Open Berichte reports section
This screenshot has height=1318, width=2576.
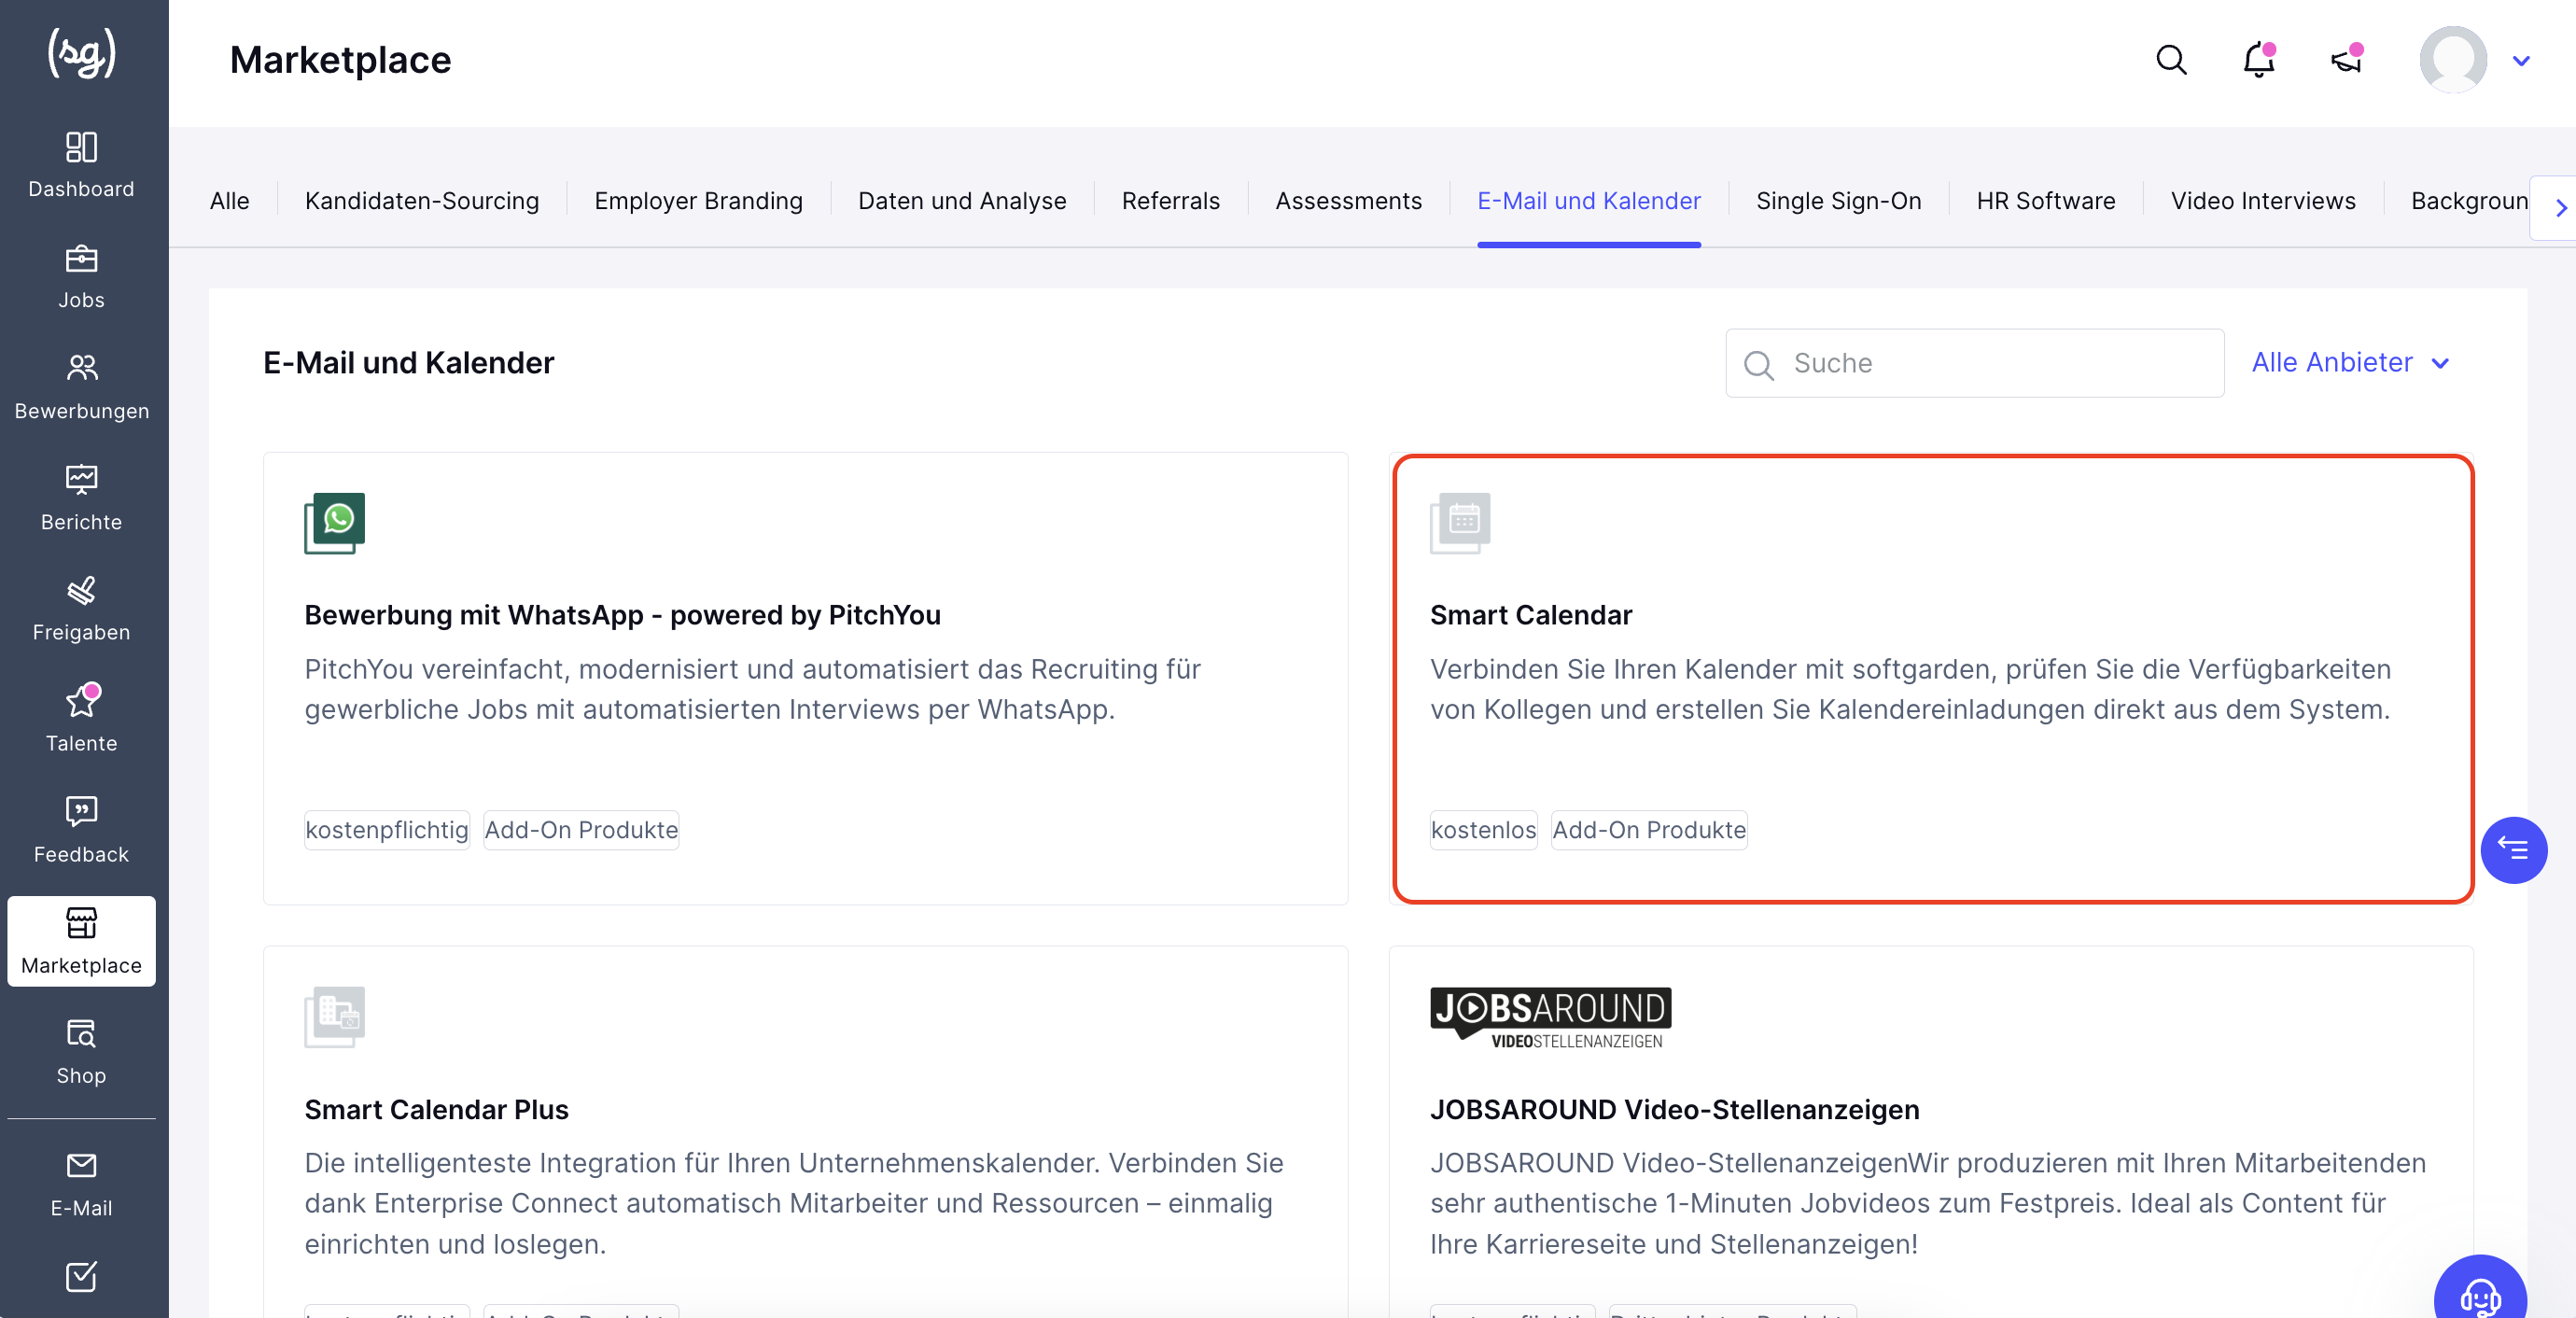click(81, 499)
